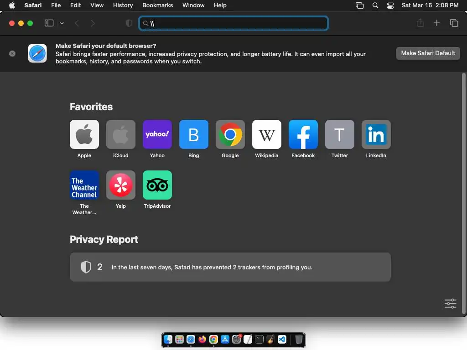The image size is (467, 350).
Task: Open the Privacy Report tracker summary
Action: pyautogui.click(x=230, y=267)
